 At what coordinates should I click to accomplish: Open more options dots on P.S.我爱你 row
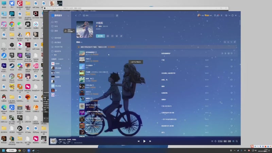(x=235, y=66)
